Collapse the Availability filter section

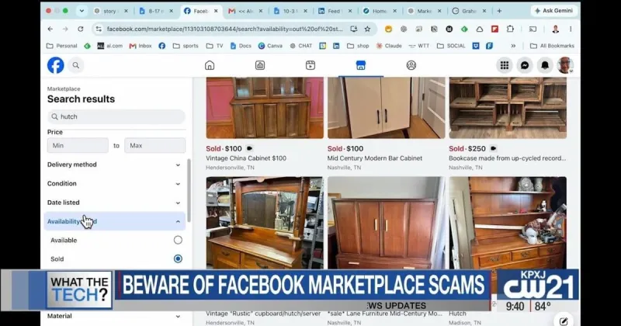point(114,221)
